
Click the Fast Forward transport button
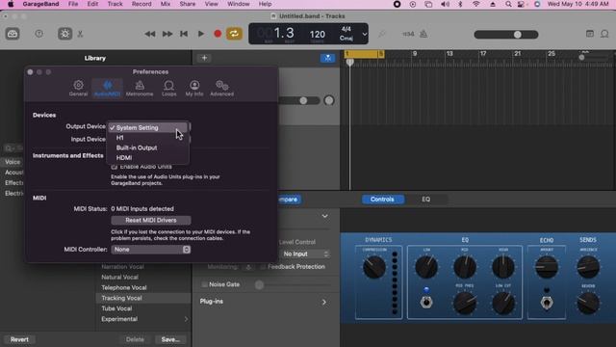(167, 35)
